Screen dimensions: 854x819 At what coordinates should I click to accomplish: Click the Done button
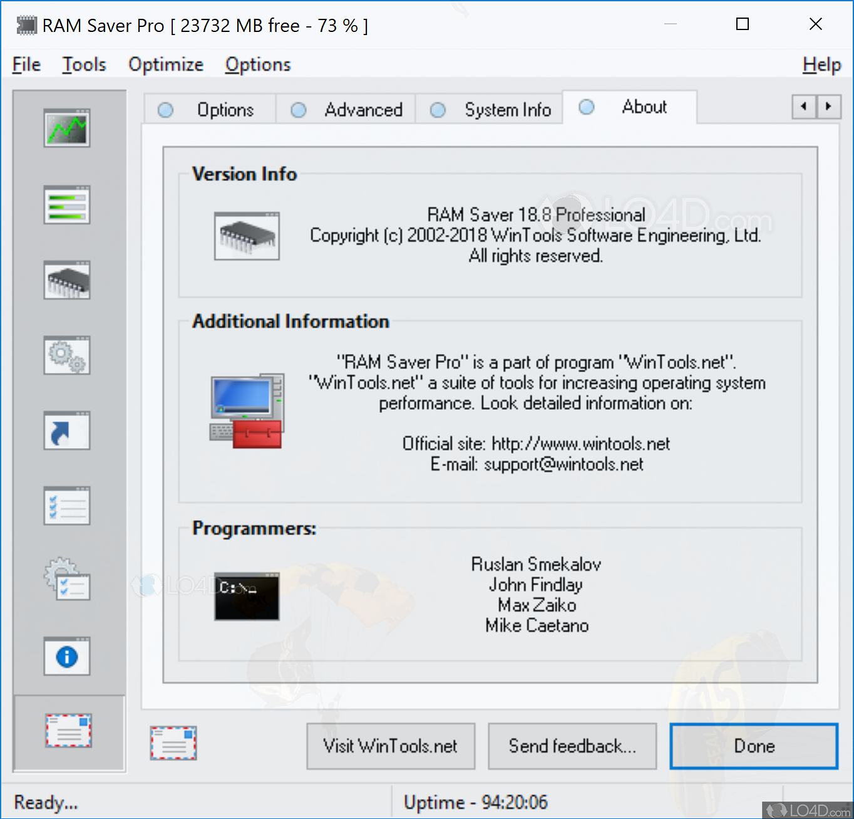click(x=754, y=746)
